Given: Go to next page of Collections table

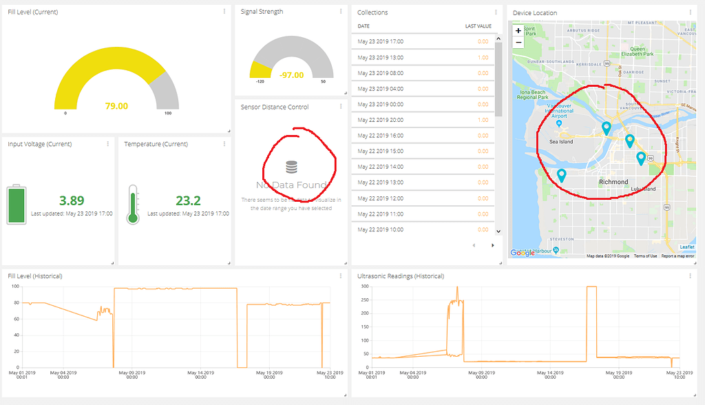Looking at the screenshot, I should (x=492, y=245).
